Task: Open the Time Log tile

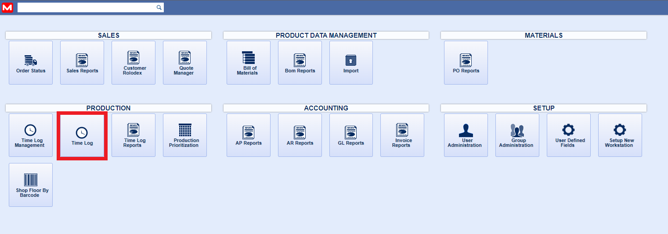Action: [x=82, y=135]
